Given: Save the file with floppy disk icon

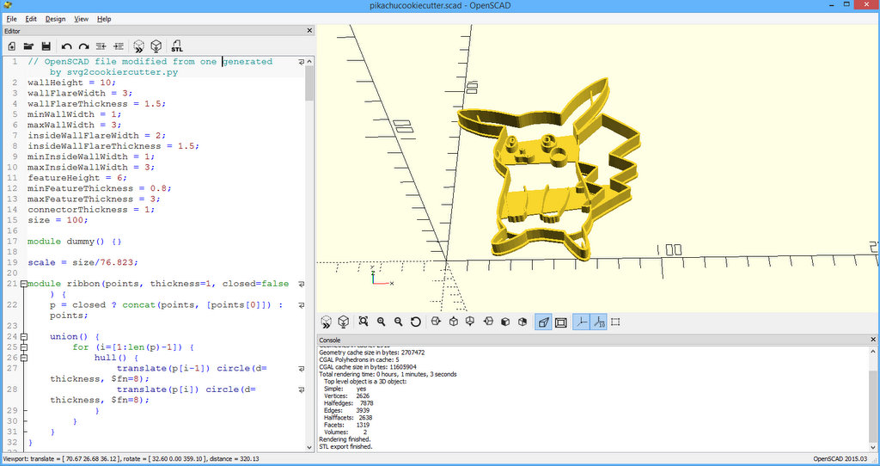Looking at the screenshot, I should [x=46, y=46].
